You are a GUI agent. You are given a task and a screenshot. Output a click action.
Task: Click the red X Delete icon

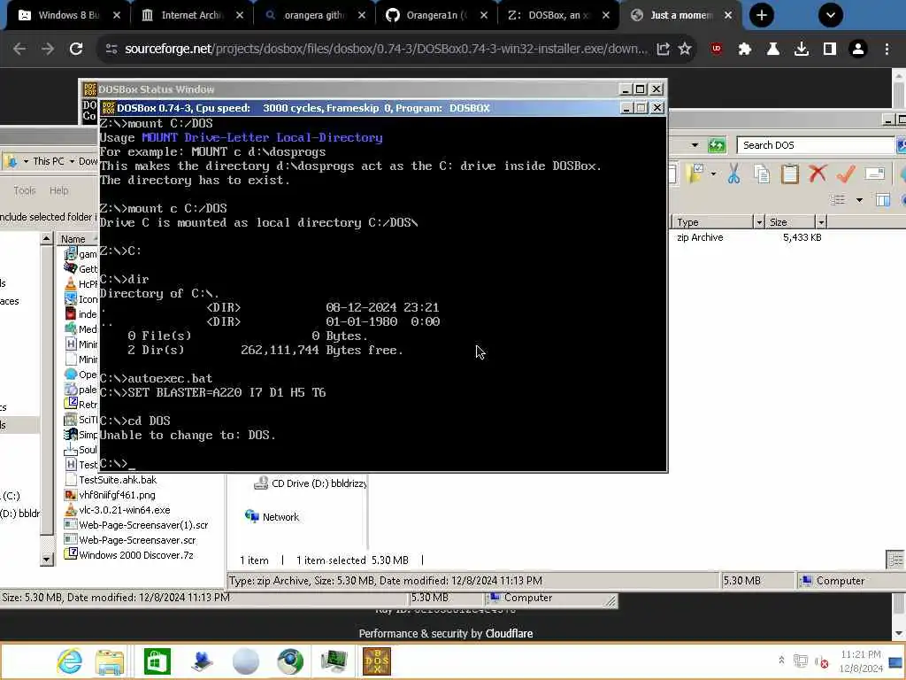818,173
